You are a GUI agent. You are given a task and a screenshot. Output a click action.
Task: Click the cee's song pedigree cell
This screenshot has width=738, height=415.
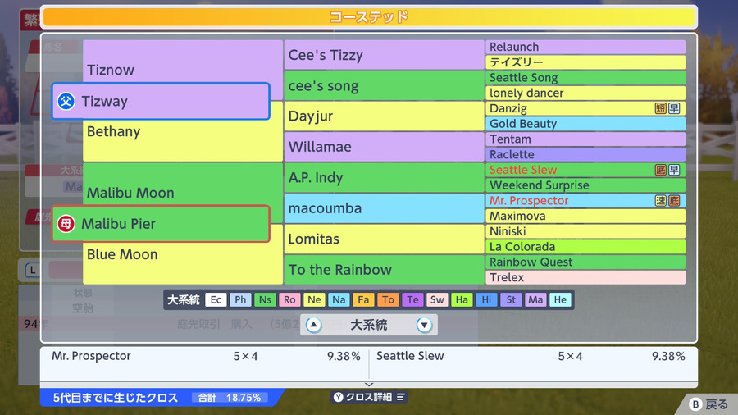384,85
